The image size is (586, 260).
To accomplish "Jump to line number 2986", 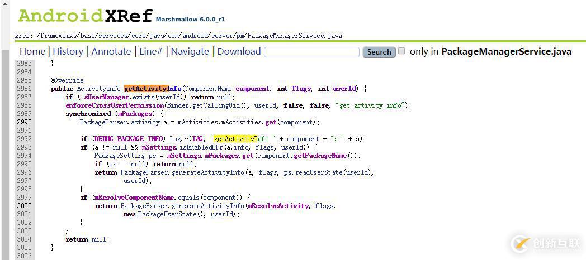I will (x=24, y=89).
